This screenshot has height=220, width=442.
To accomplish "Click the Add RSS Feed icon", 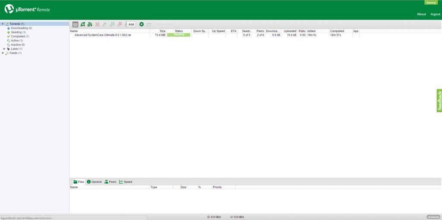I will coord(90,25).
